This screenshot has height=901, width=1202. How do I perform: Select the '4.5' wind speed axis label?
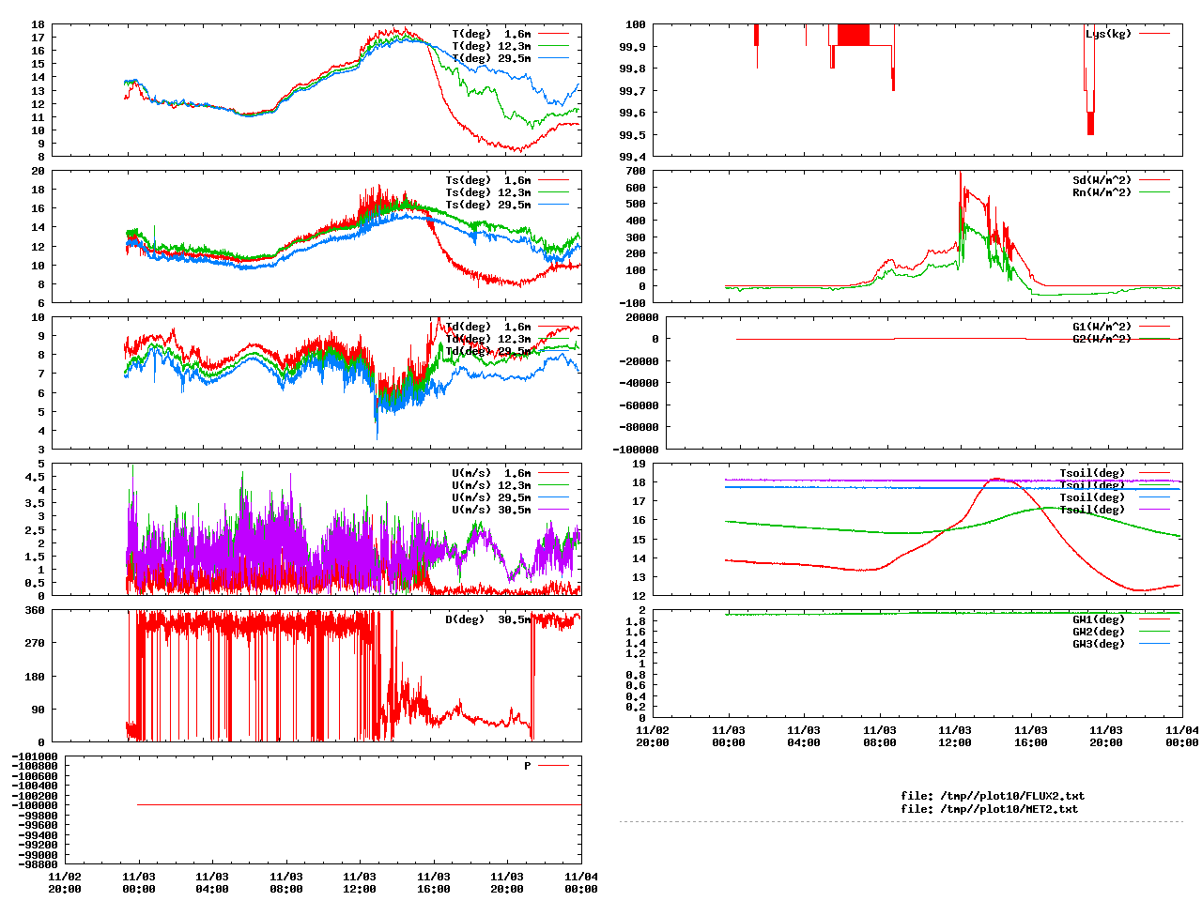35,477
